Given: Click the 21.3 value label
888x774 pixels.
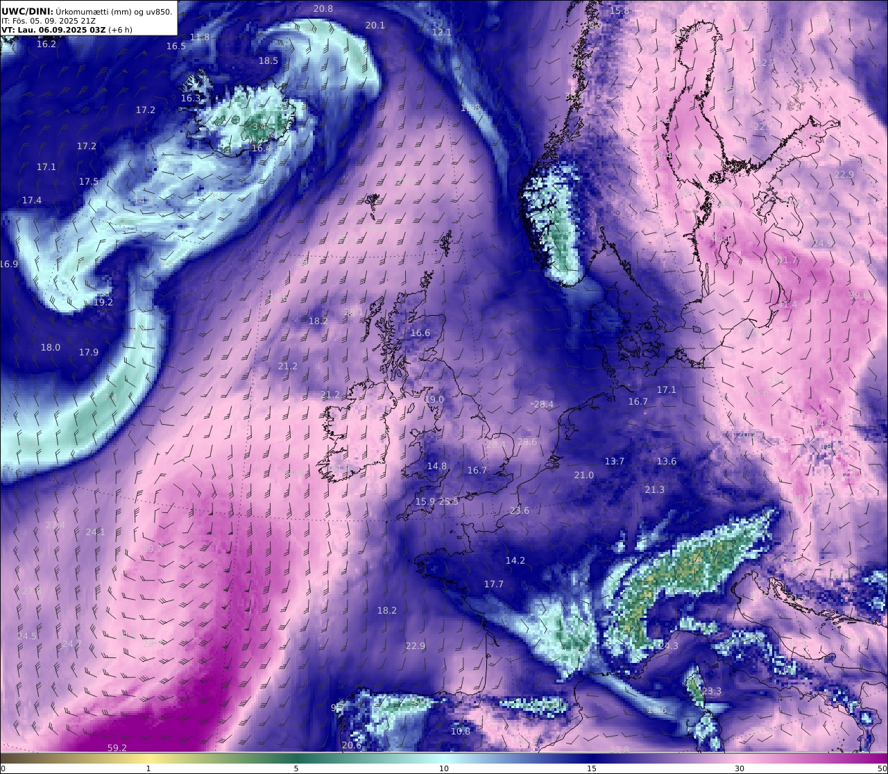Looking at the screenshot, I should (x=655, y=489).
